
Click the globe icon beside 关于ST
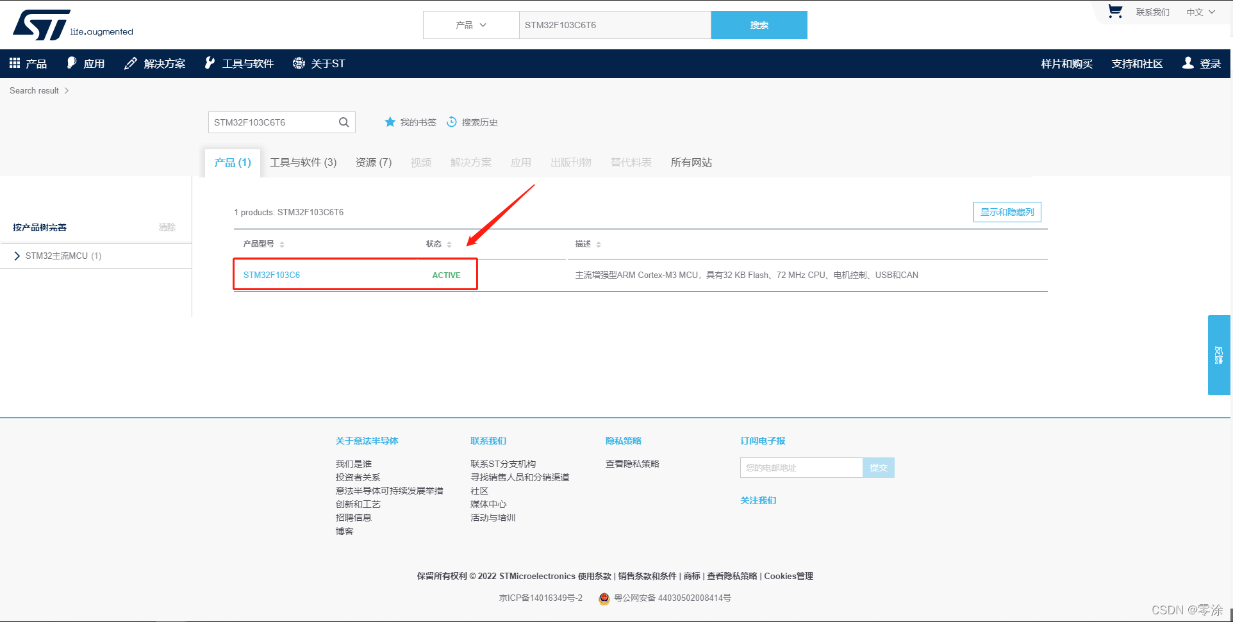tap(299, 63)
